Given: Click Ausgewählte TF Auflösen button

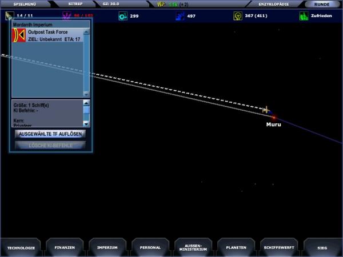Looking at the screenshot, I should click(x=50, y=134).
